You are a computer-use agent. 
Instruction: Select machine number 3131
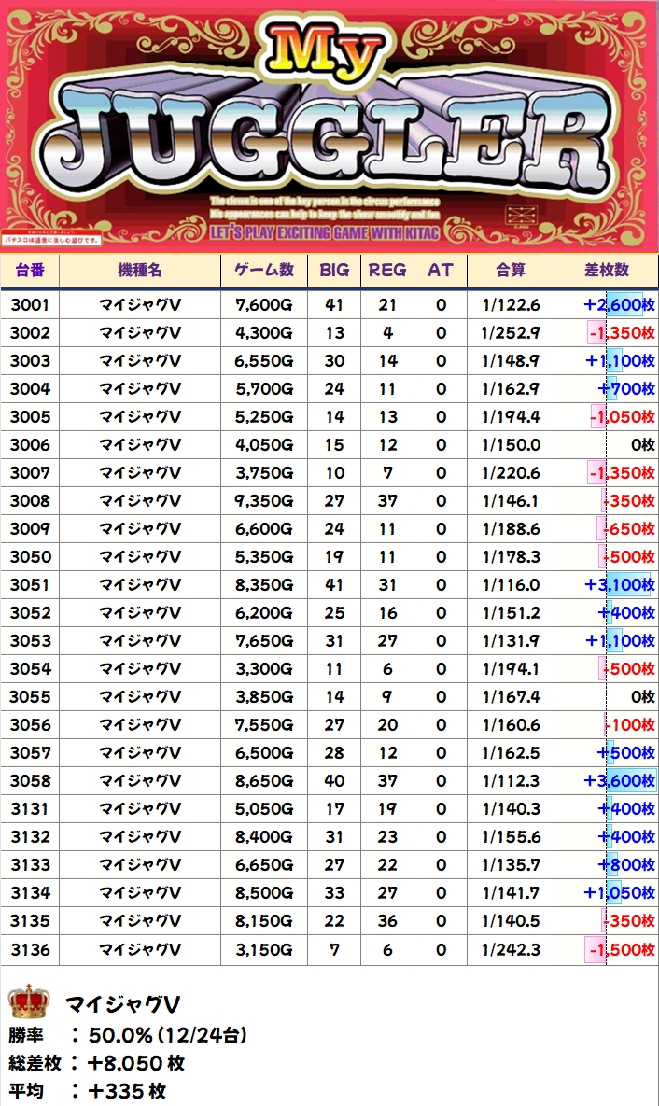pyautogui.click(x=30, y=808)
